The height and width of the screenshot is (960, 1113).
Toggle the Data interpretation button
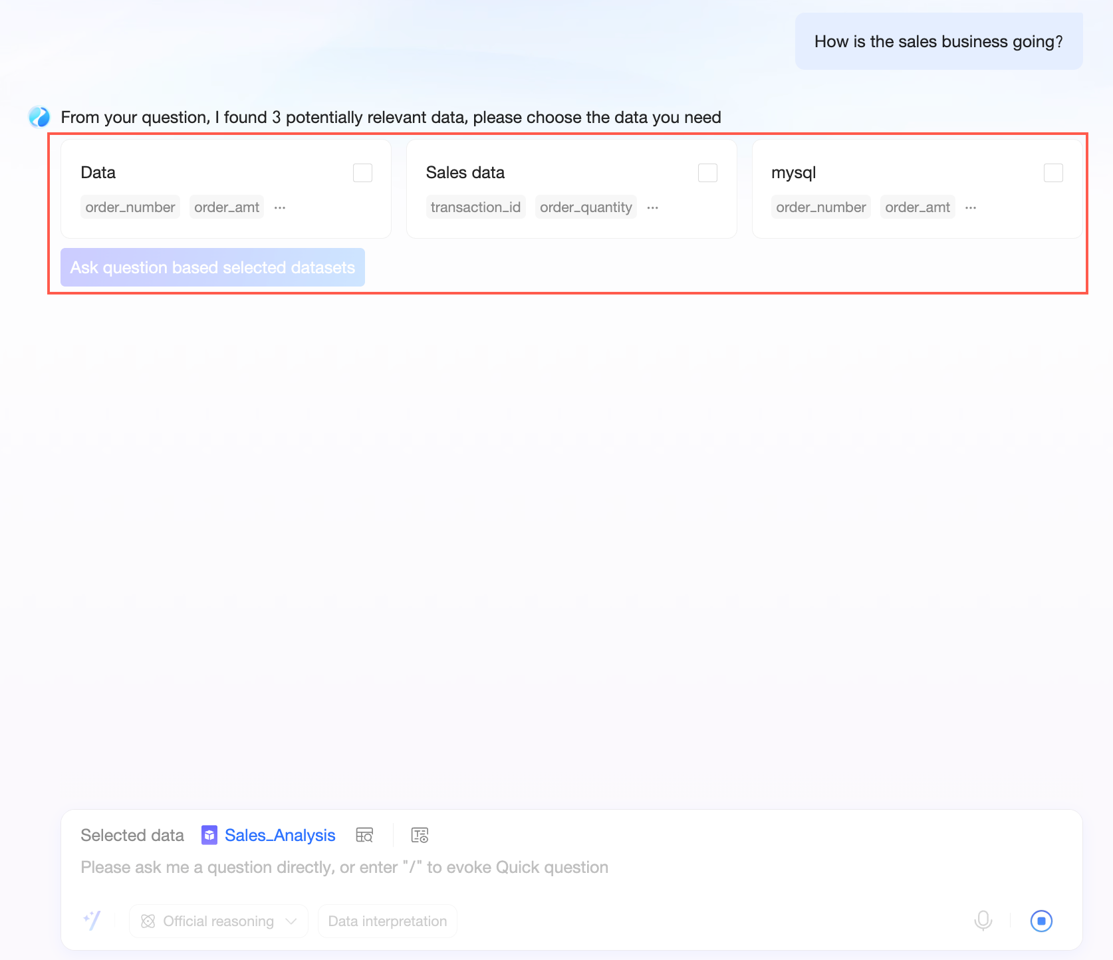click(387, 921)
